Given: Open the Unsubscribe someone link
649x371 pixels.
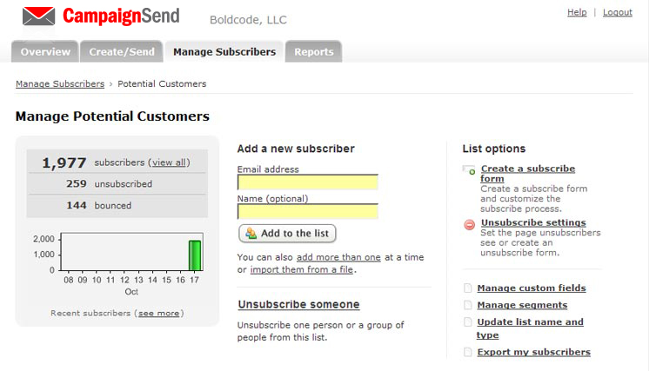Looking at the screenshot, I should [298, 305].
